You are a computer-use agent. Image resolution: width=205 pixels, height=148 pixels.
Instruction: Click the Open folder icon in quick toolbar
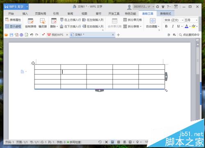[x=6, y=35]
